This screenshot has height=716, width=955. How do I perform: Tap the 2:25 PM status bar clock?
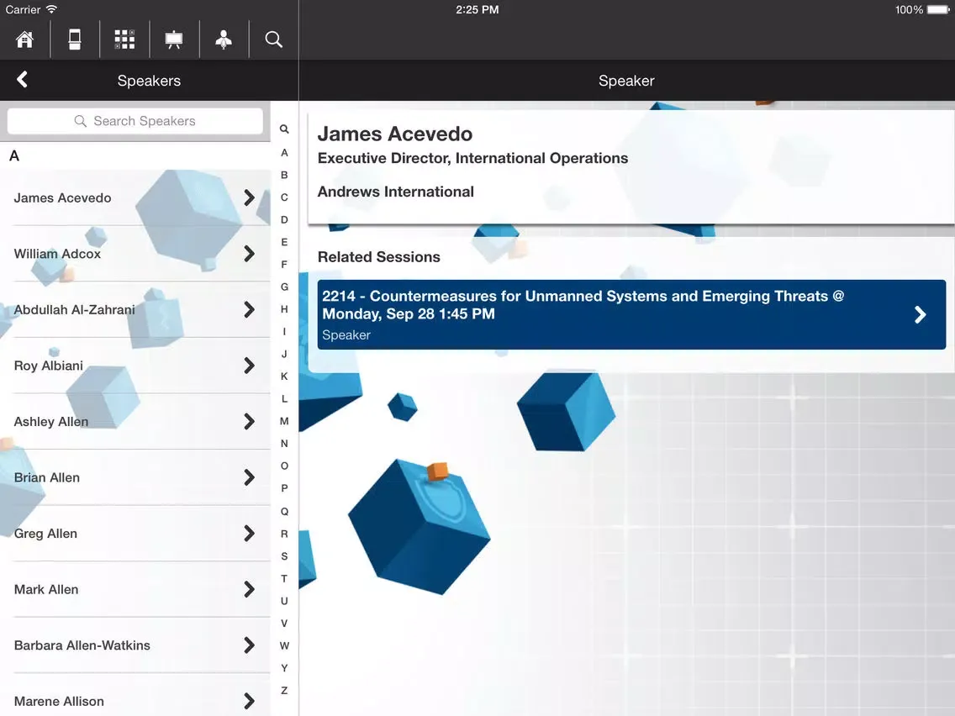pyautogui.click(x=477, y=10)
